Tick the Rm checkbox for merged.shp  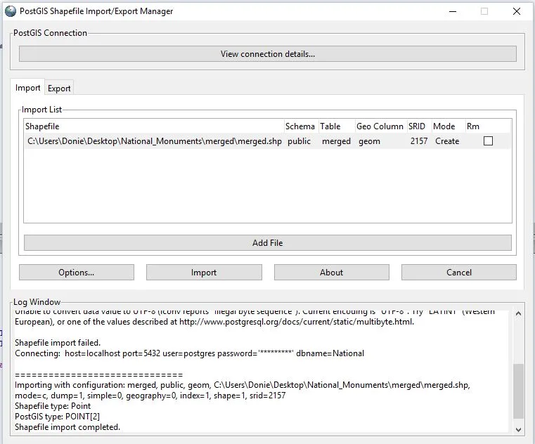pos(488,141)
